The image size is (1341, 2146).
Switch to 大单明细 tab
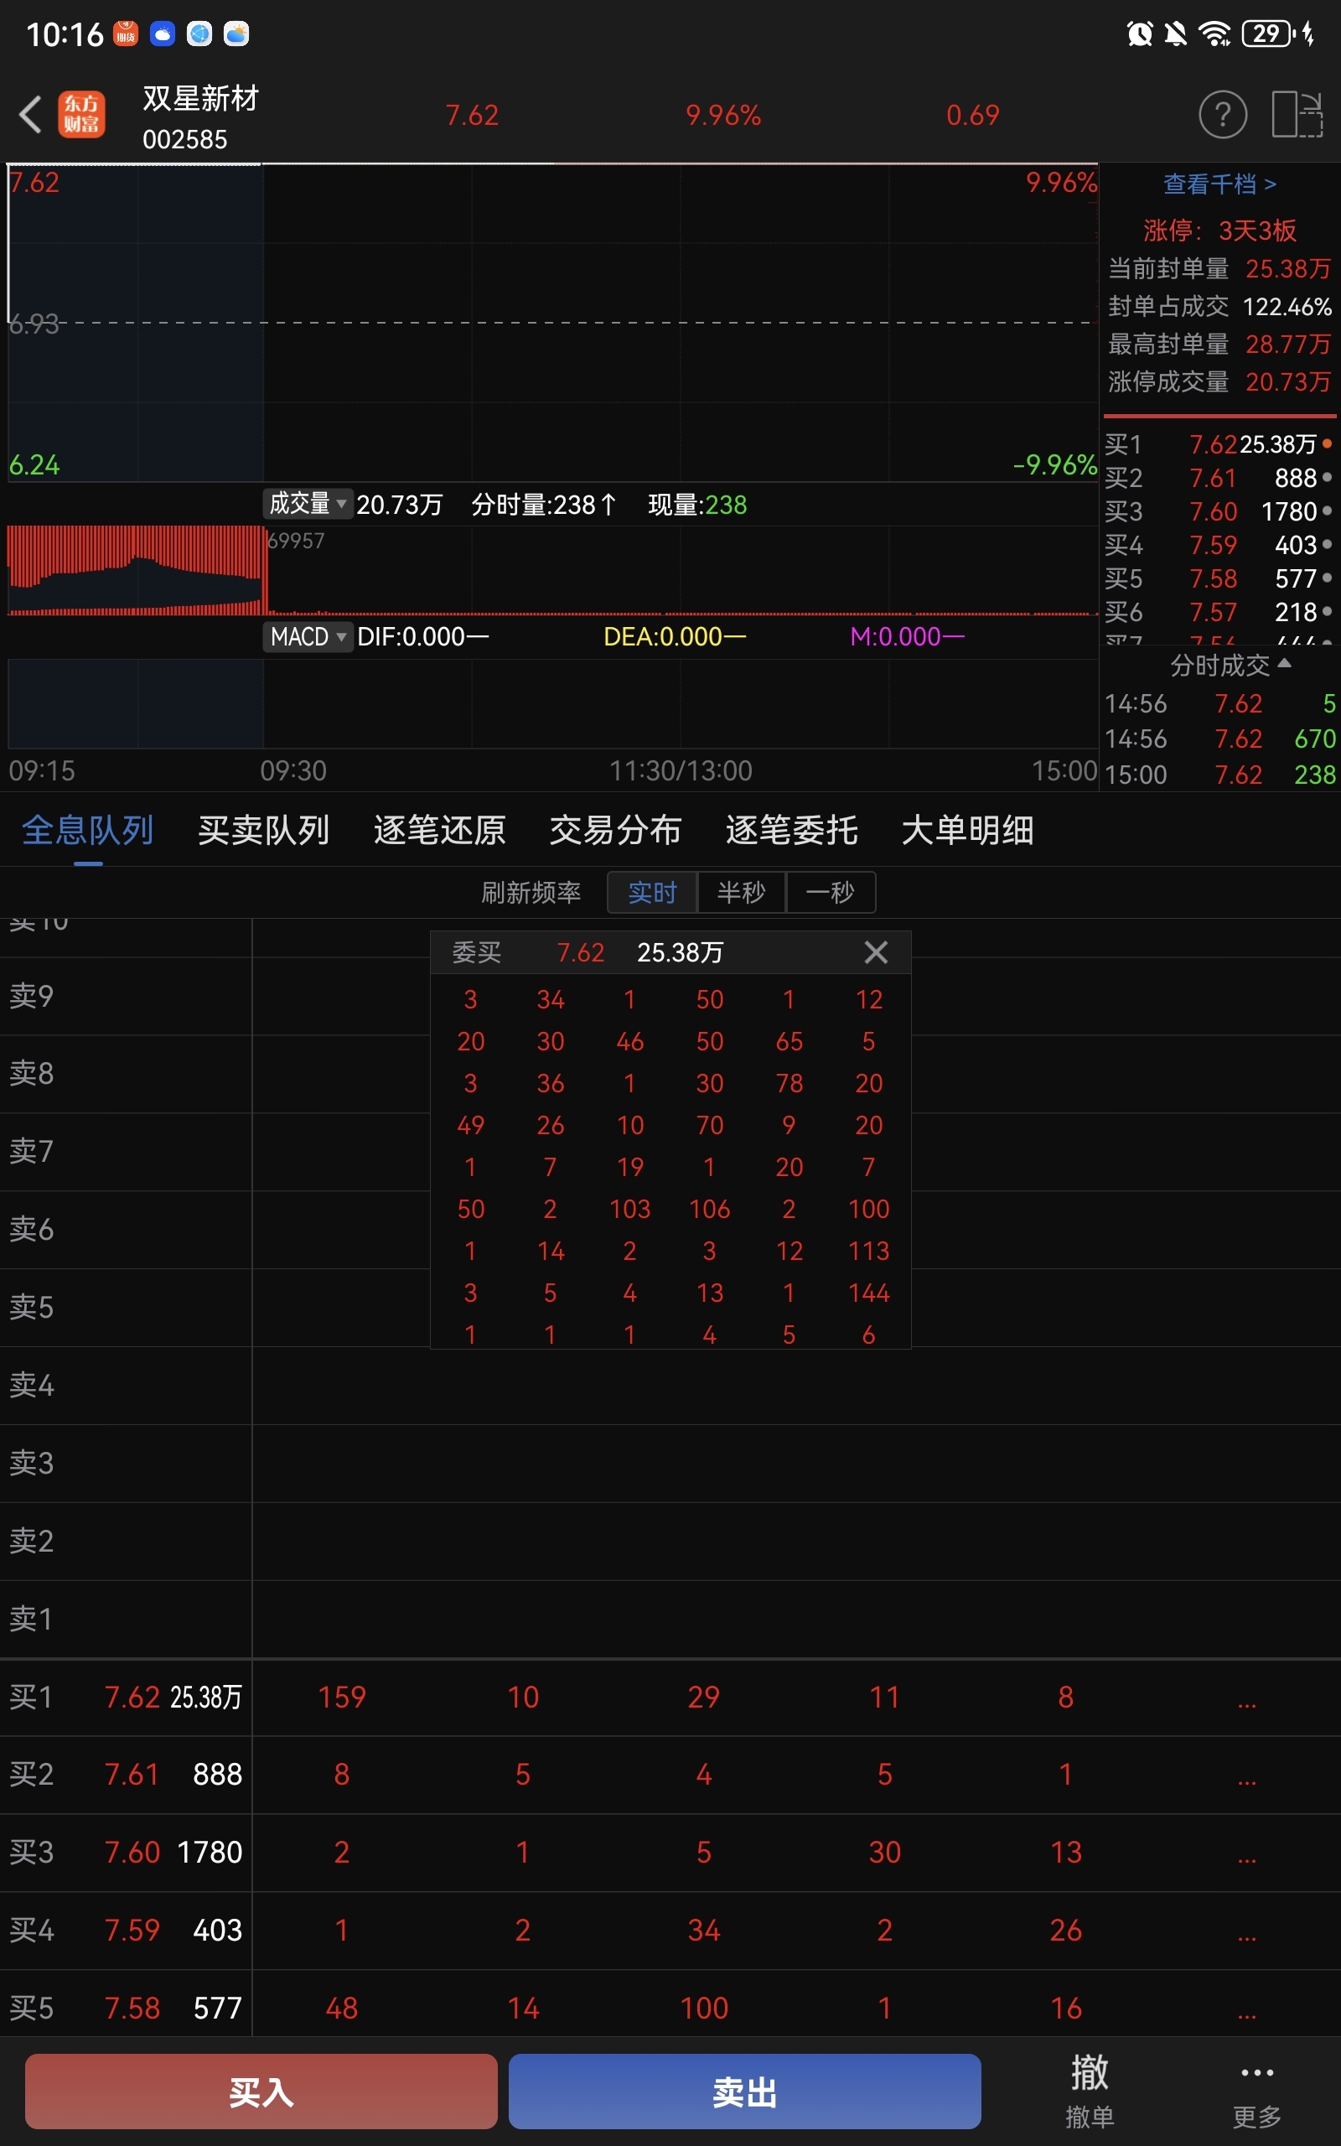pos(967,830)
